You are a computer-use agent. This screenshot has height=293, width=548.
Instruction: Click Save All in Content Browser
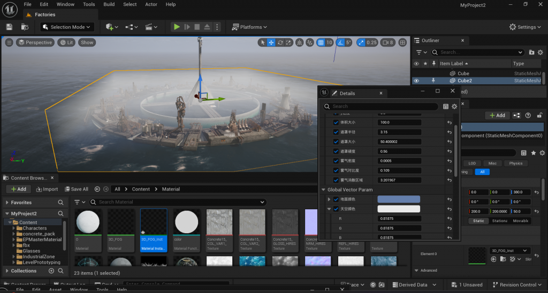point(77,189)
